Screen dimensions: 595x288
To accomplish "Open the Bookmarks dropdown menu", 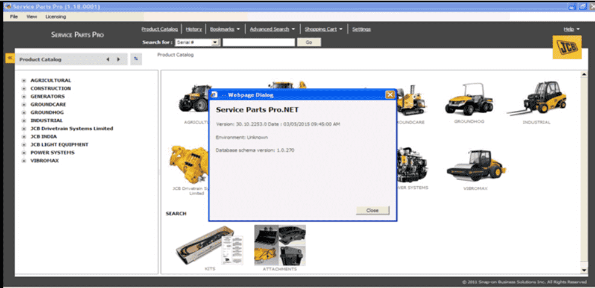I will (225, 29).
